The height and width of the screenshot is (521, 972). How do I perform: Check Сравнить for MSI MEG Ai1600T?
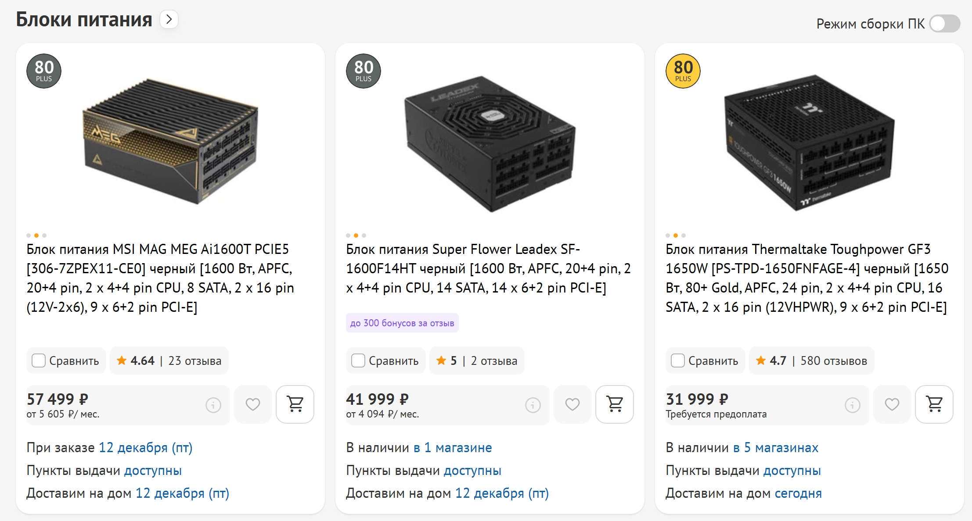pos(39,360)
